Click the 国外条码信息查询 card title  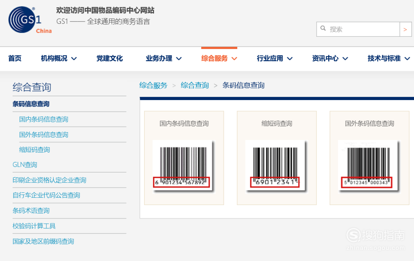pyautogui.click(x=370, y=123)
